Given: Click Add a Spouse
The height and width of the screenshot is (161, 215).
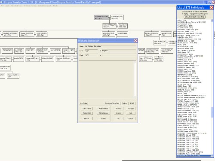Looking at the screenshot, I should pos(103,113).
